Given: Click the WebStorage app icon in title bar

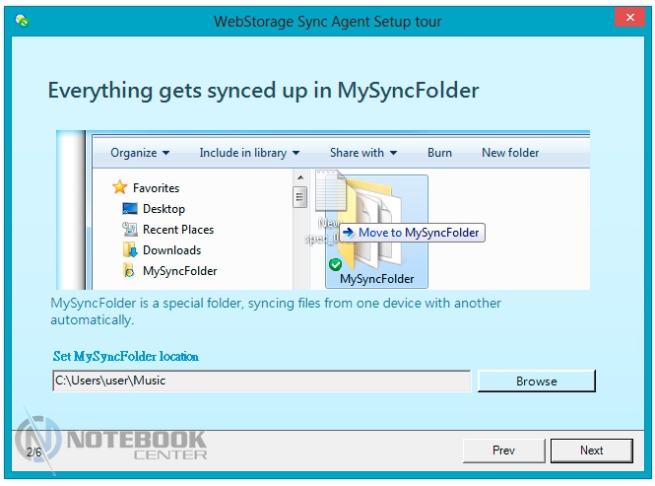Looking at the screenshot, I should (21, 21).
